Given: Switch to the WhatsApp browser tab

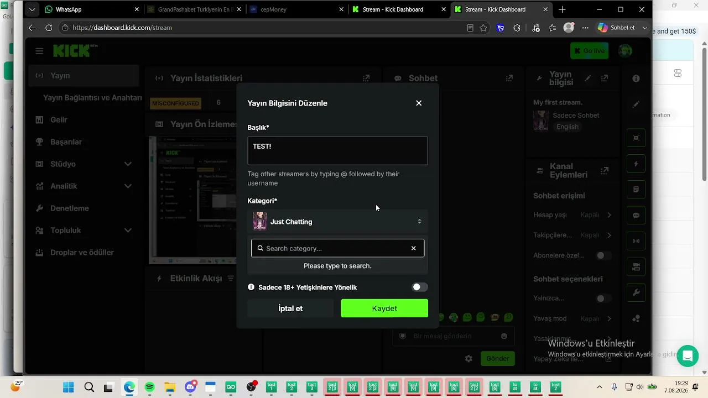Looking at the screenshot, I should pos(92,9).
